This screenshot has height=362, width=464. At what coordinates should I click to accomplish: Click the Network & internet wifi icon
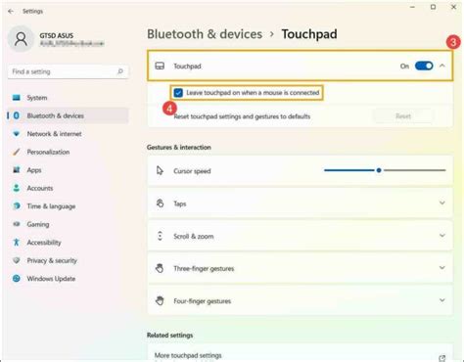coord(17,134)
